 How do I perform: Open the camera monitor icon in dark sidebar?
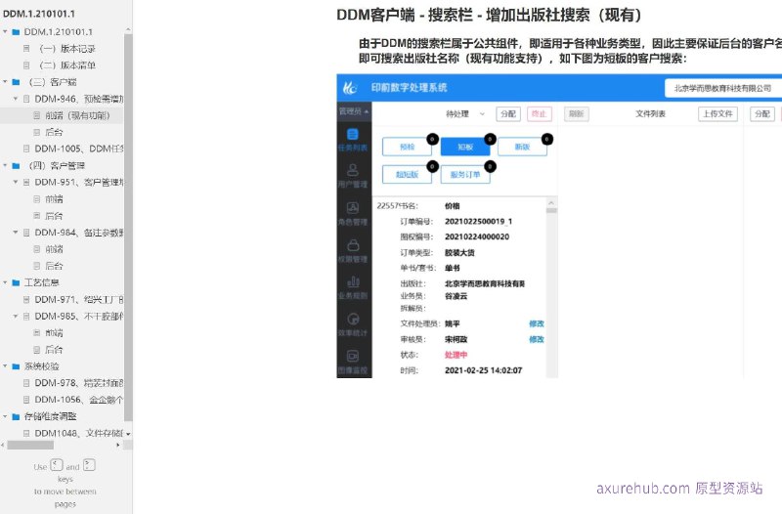click(353, 356)
